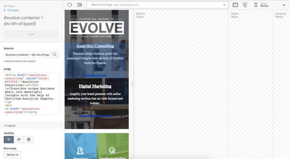The height and width of the screenshot is (159, 290).
Task: Click the preview width resize handle
Action: click(x=132, y=84)
